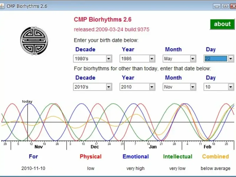Click the 'released:2009-03-24 build:9375' text
The image size is (236, 177).
[112, 29]
